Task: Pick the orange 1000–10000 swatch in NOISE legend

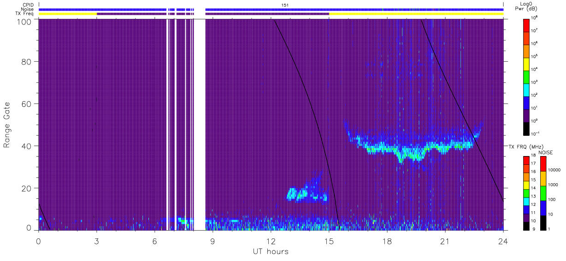Action: pos(542,178)
